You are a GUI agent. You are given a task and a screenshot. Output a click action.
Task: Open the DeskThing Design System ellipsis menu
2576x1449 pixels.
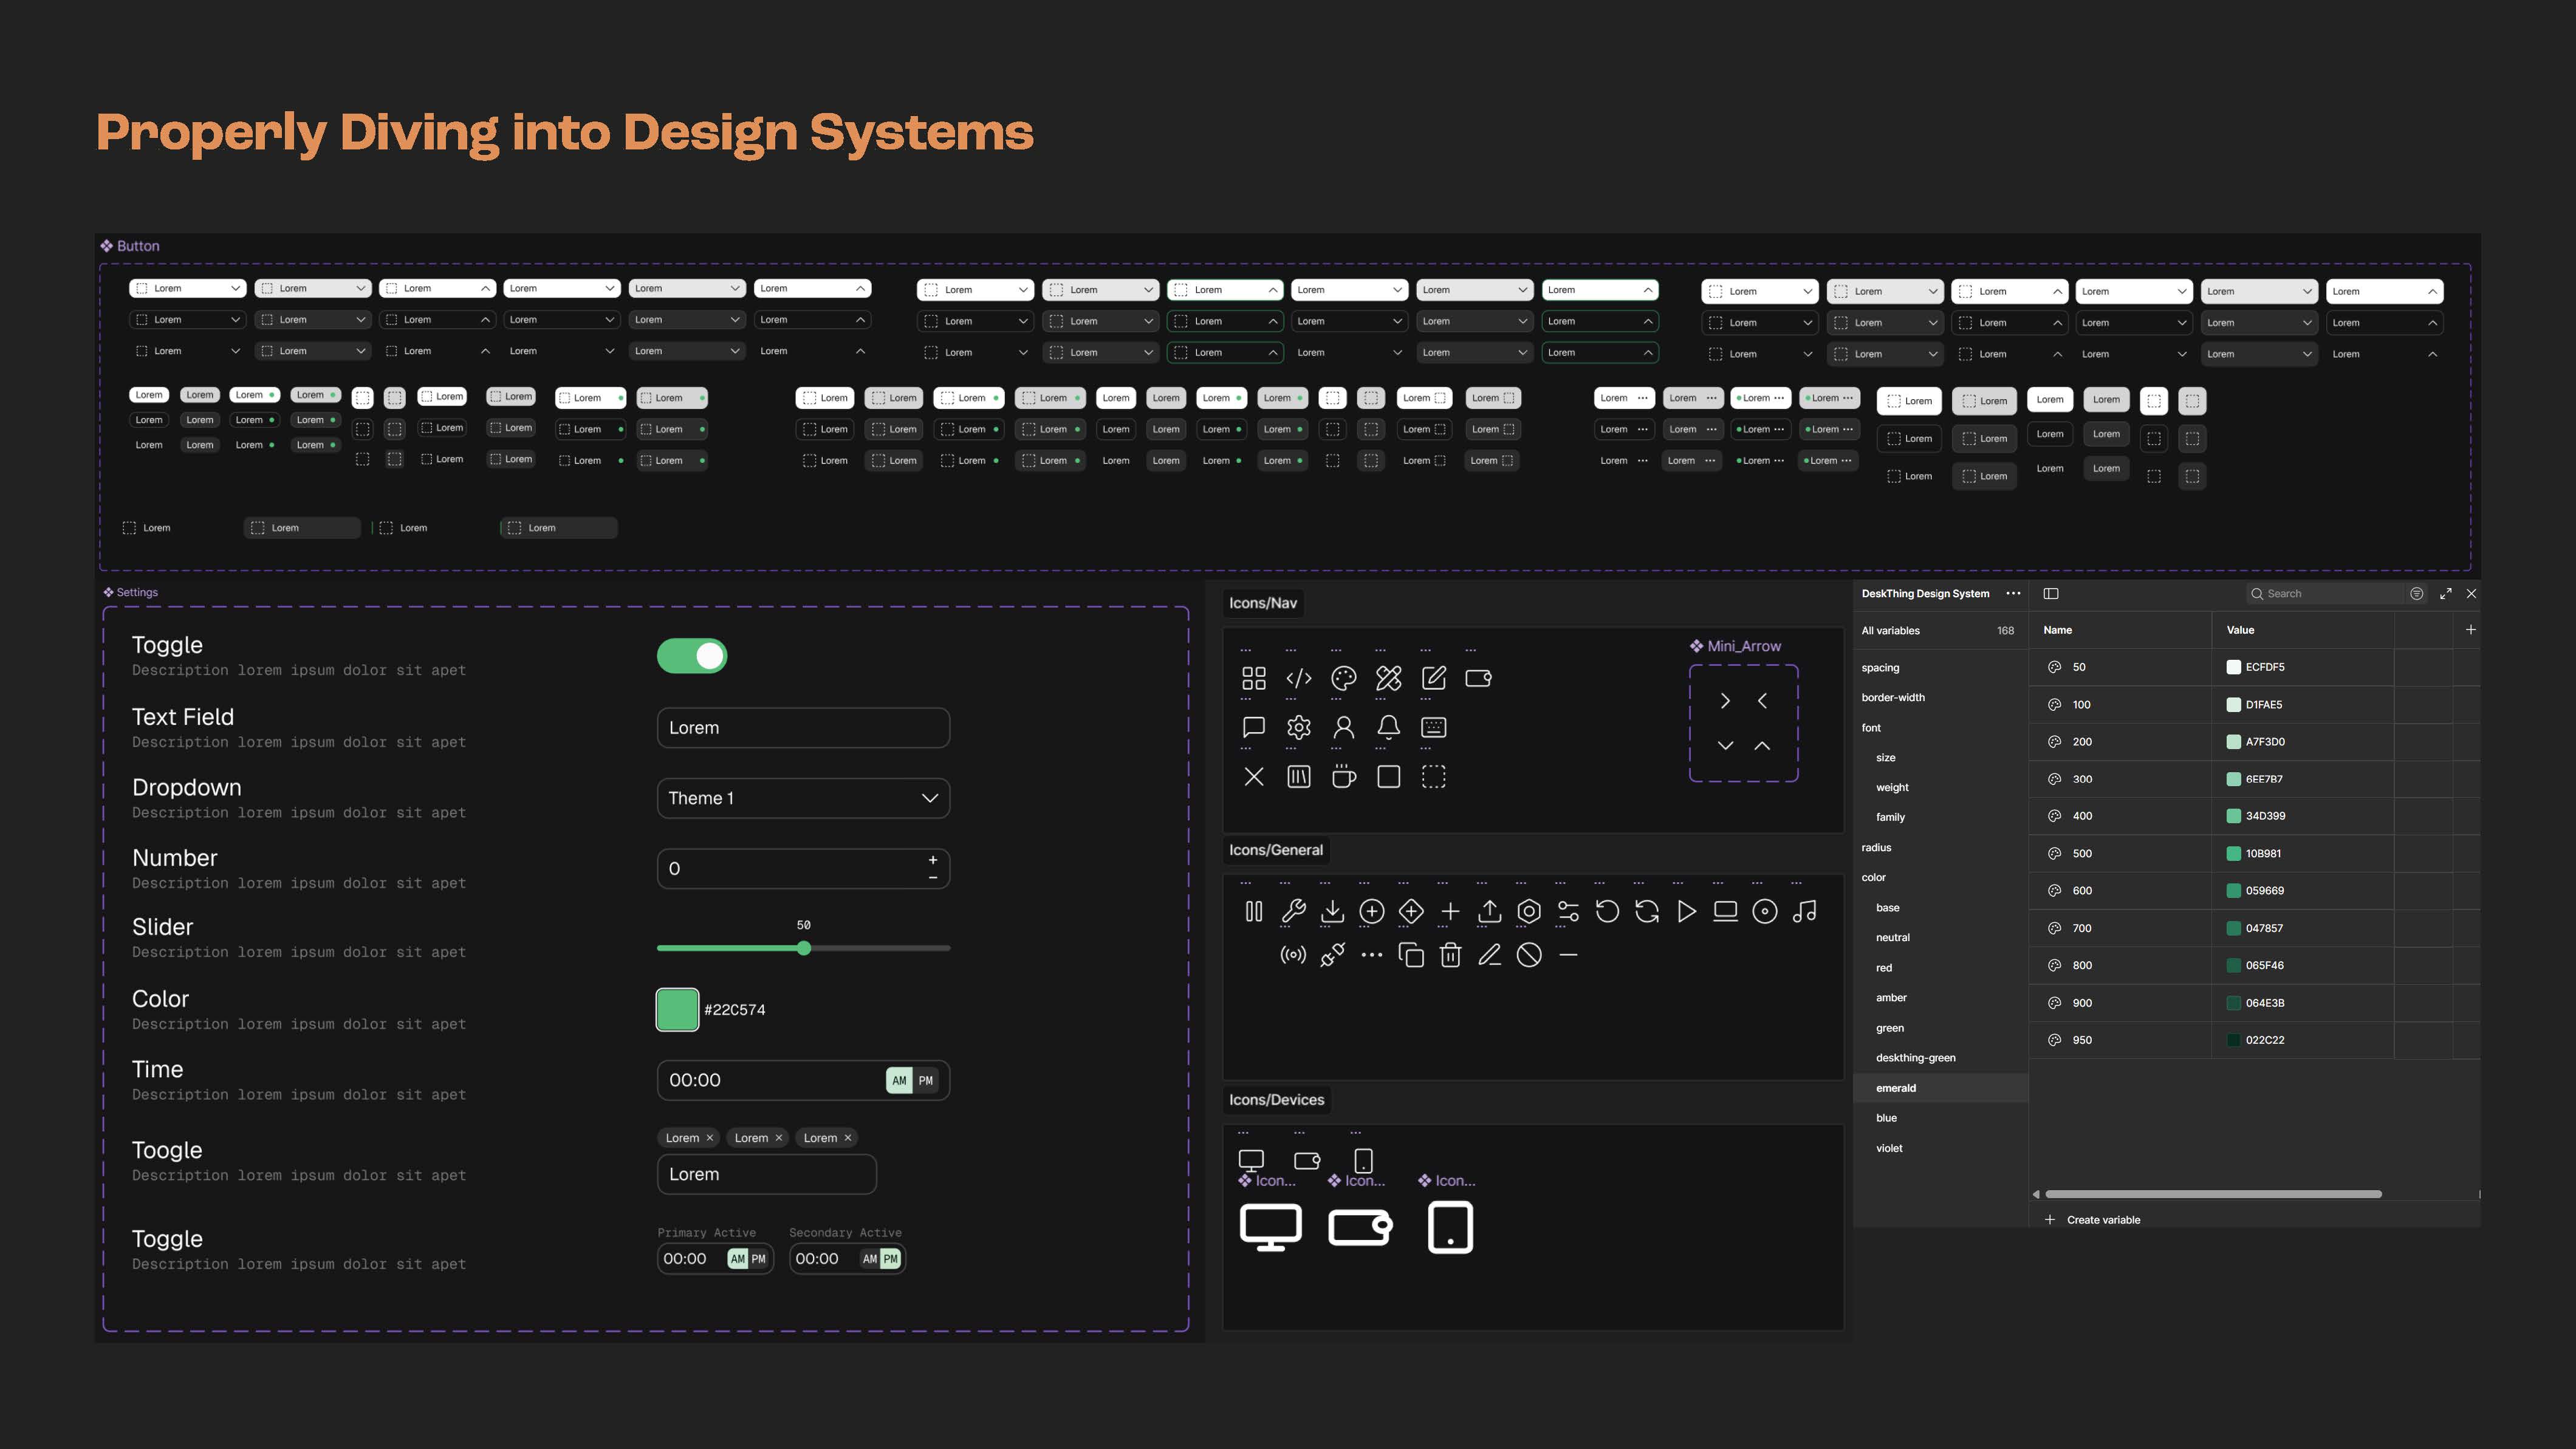click(2013, 593)
